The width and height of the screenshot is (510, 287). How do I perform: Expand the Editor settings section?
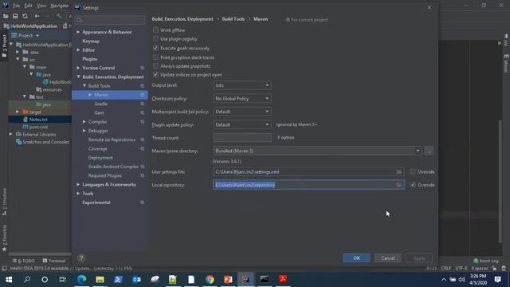coord(78,49)
